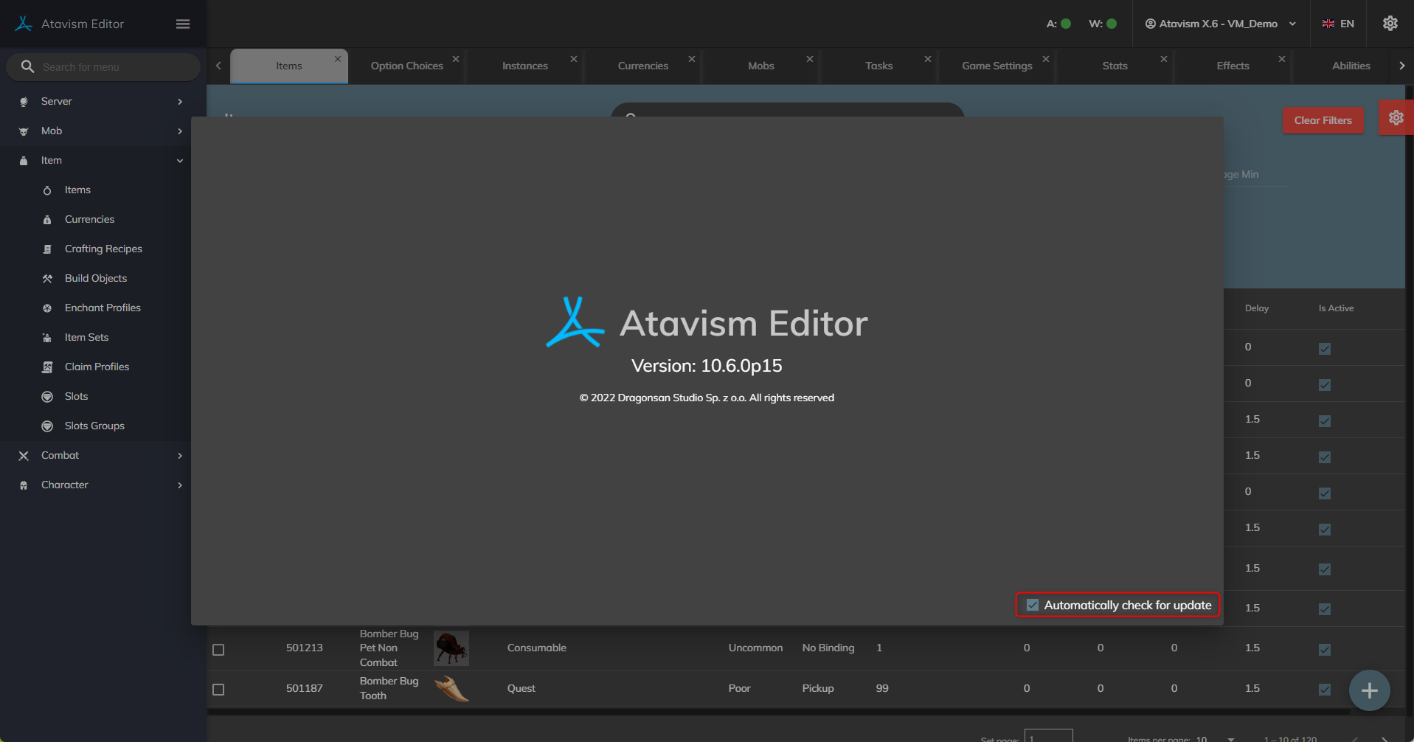The image size is (1414, 742).
Task: Click the Enchant Profiles sidebar icon
Action: click(47, 308)
